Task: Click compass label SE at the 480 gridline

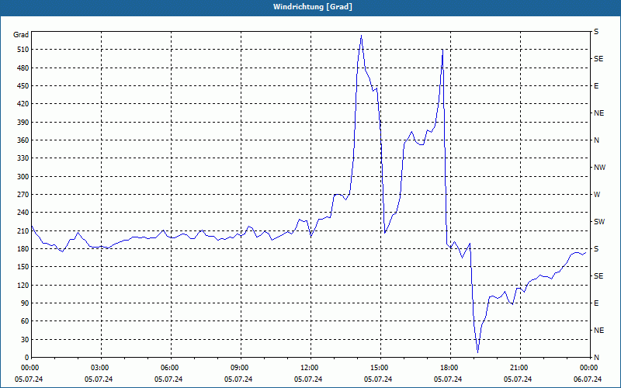Action: [x=598, y=59]
